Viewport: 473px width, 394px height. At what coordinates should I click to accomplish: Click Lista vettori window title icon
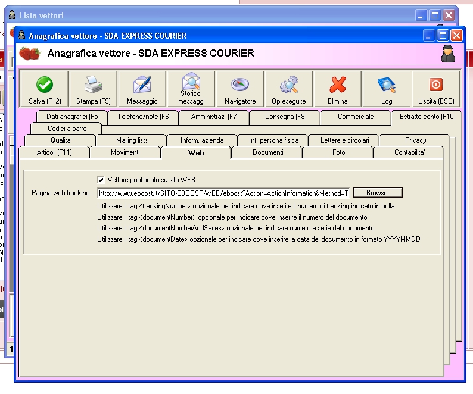[12, 15]
